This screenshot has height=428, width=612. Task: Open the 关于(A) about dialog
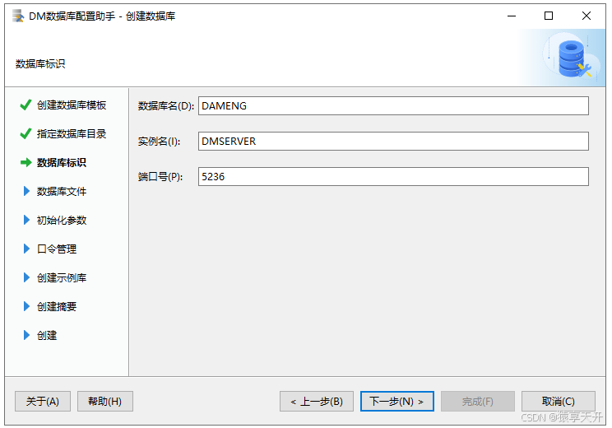[43, 402]
